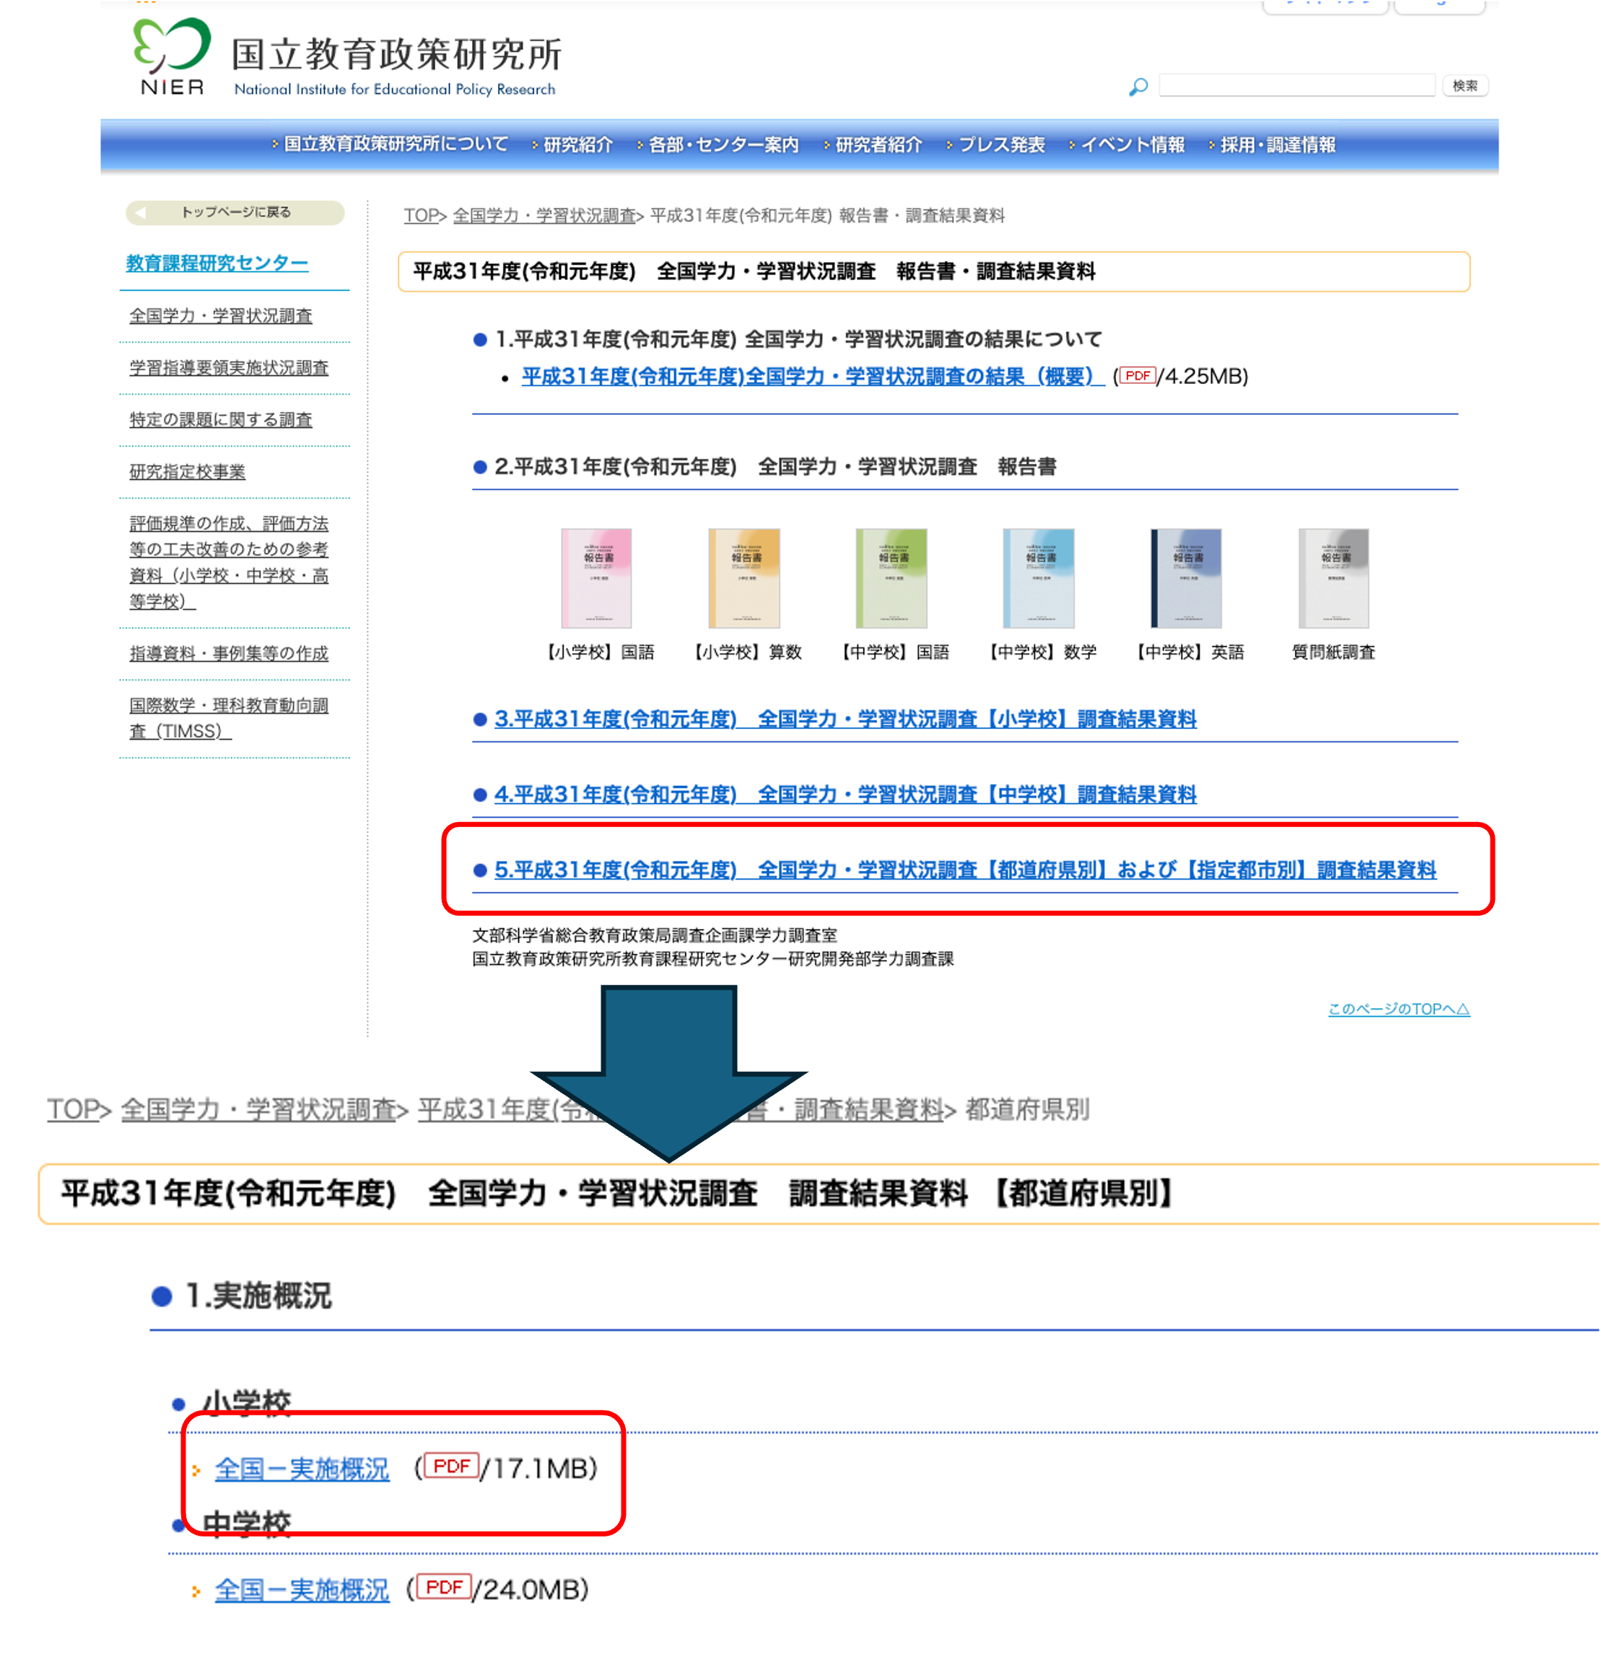
Task: Open 質問紙調査 report cover thumbnail
Action: [1334, 578]
